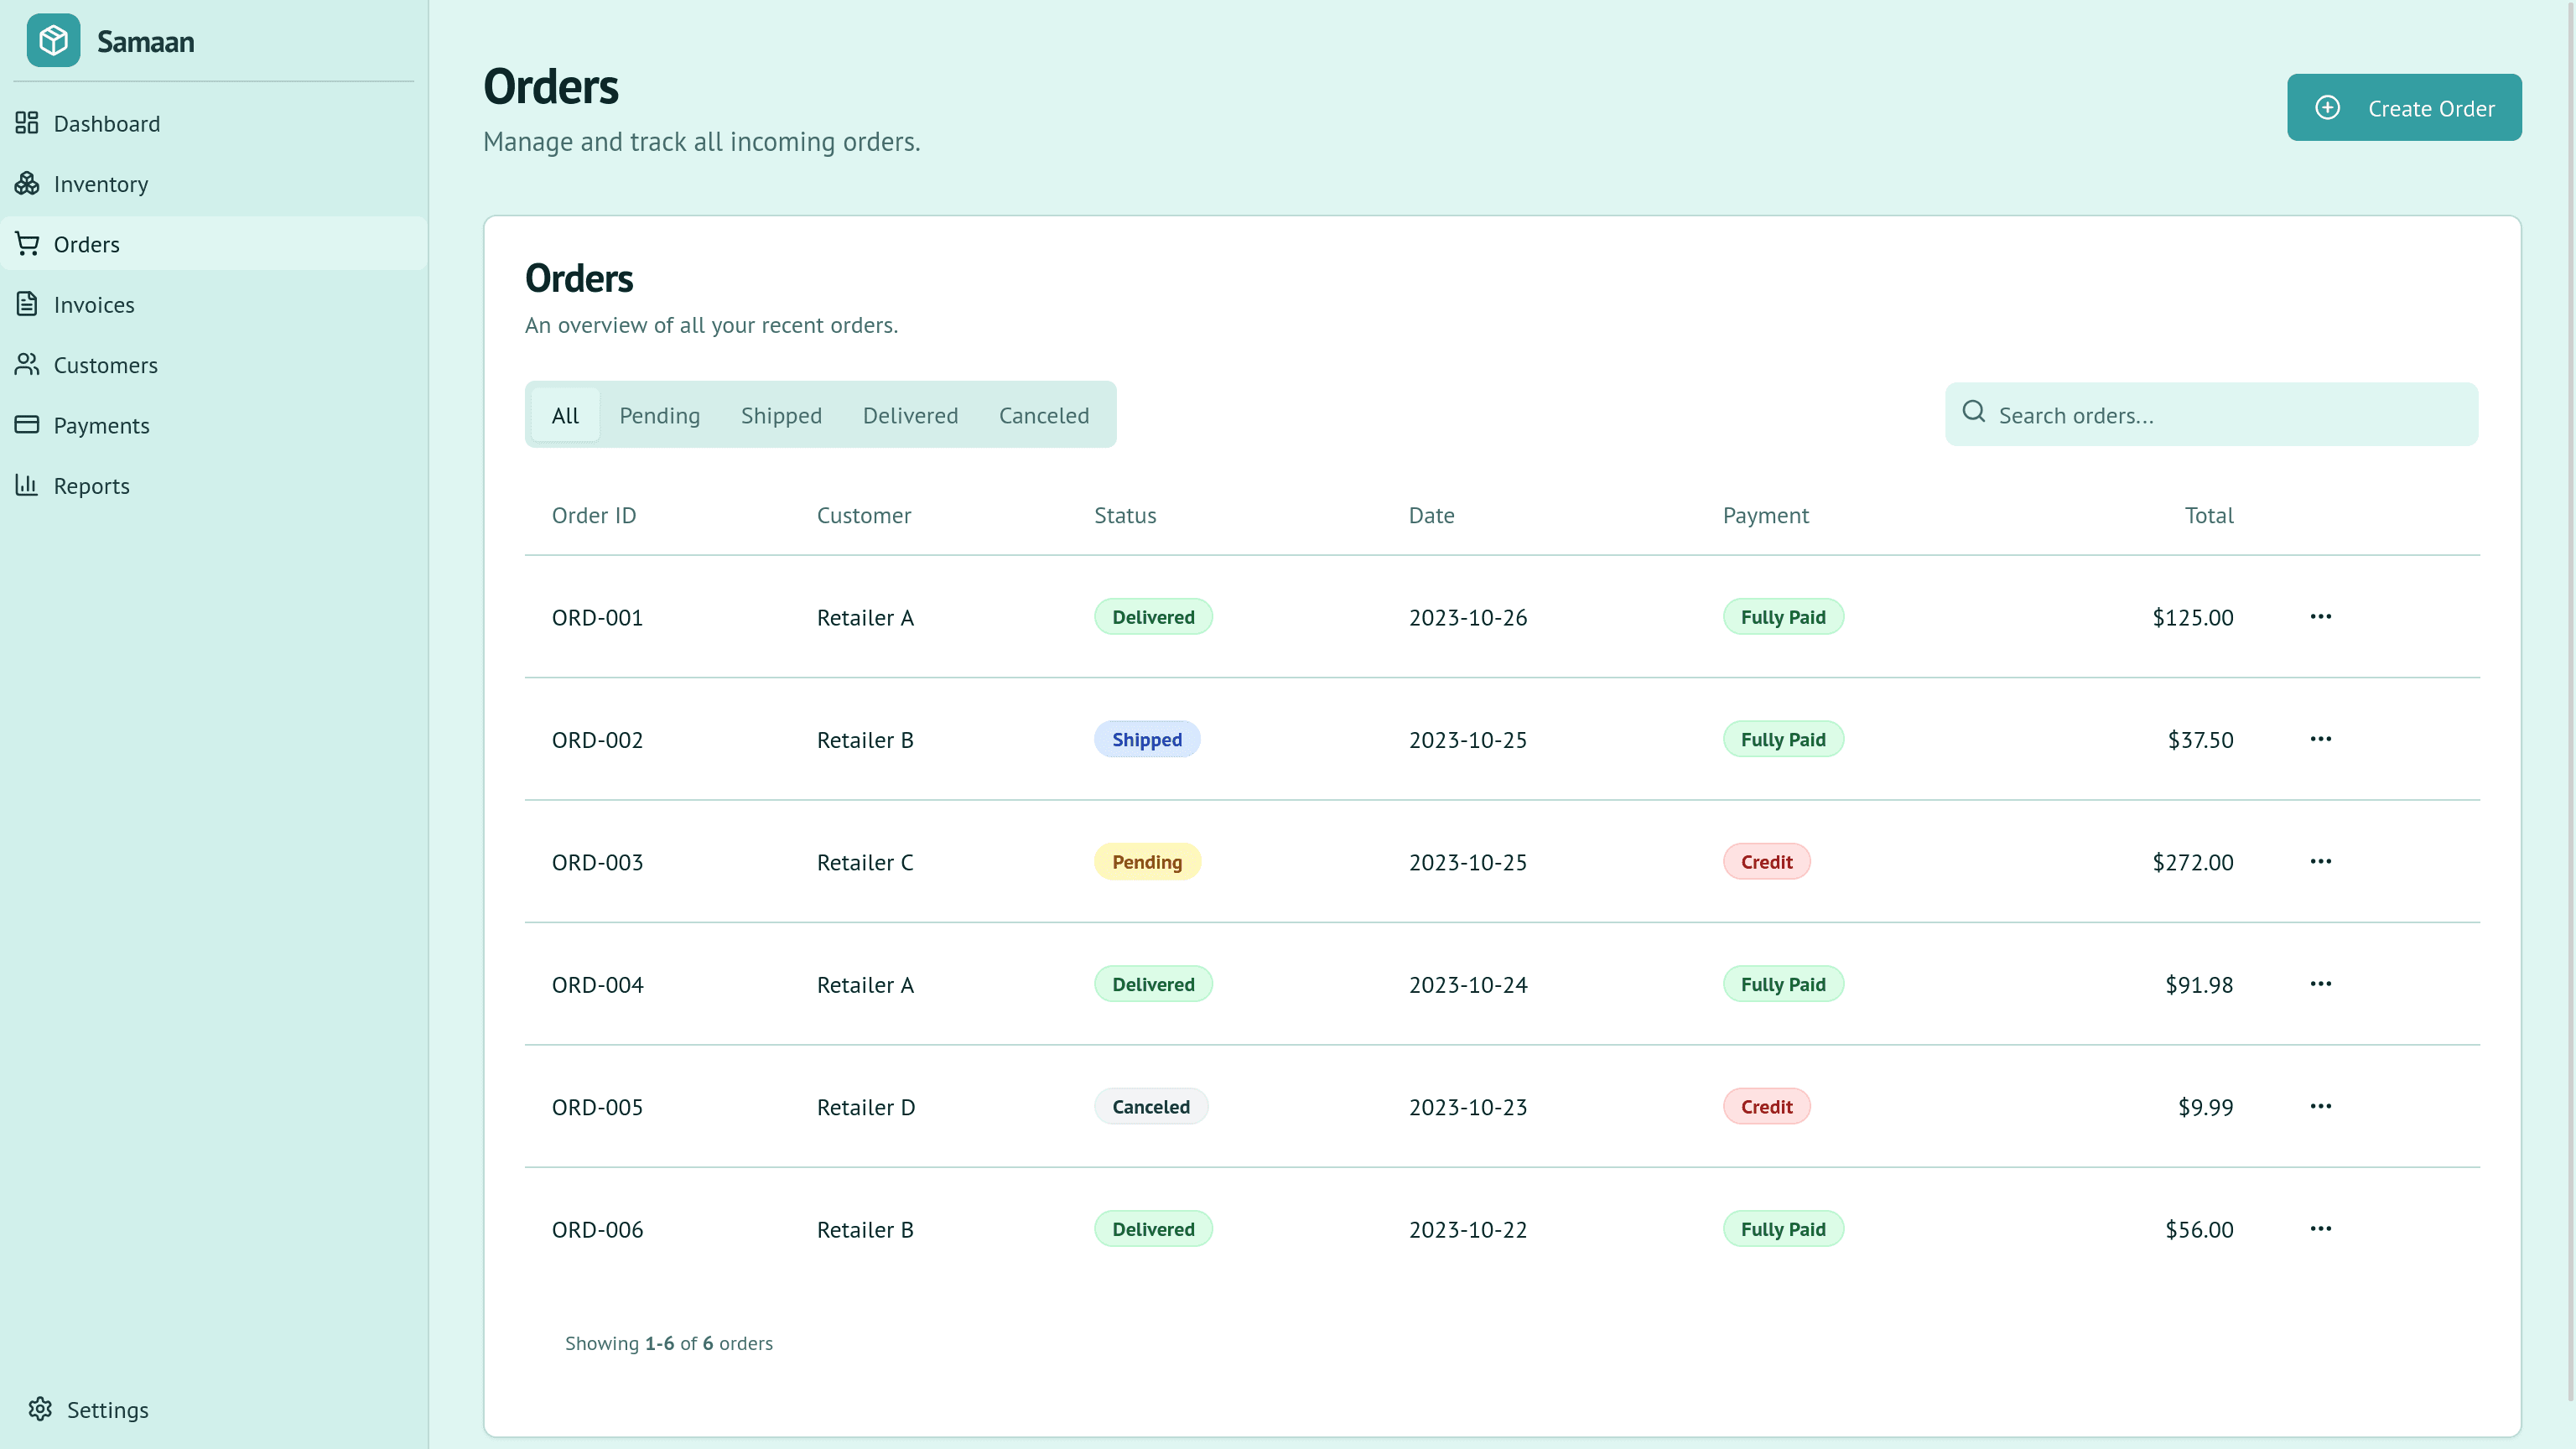Open Payments using the card icon
2576x1449 pixels.
(27, 425)
